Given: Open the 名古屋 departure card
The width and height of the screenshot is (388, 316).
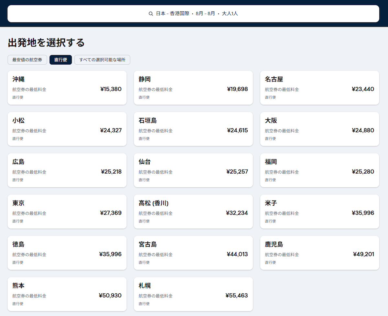Looking at the screenshot, I should point(319,88).
